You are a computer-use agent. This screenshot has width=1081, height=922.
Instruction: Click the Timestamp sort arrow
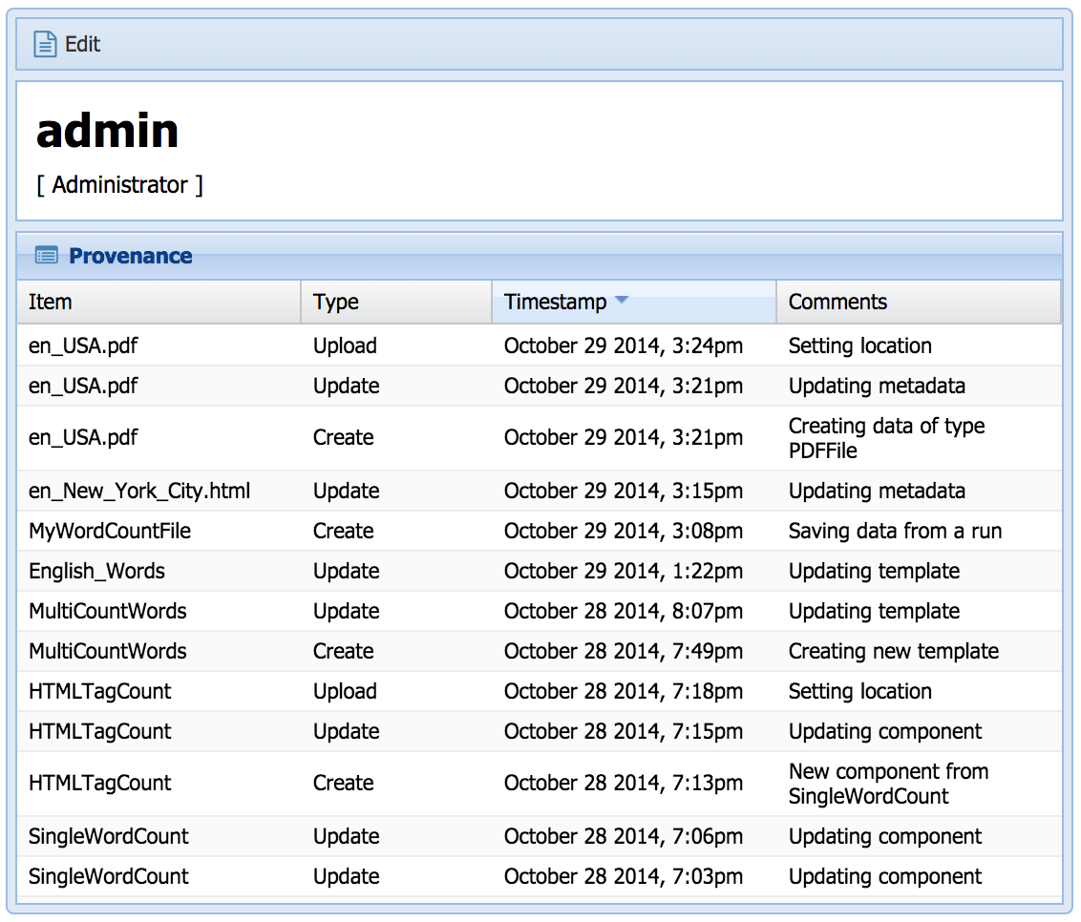(622, 301)
